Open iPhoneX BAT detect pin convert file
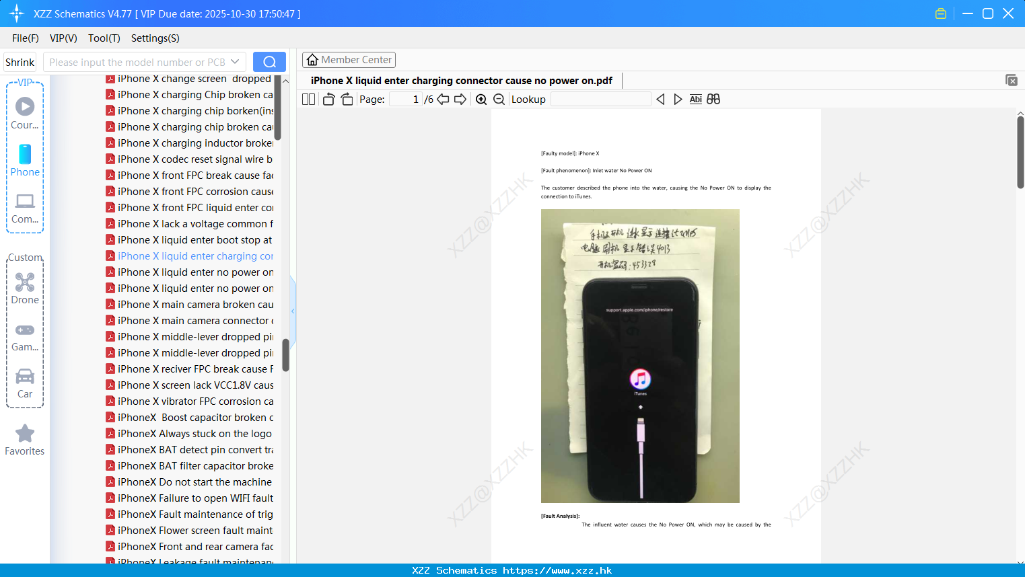 click(190, 450)
